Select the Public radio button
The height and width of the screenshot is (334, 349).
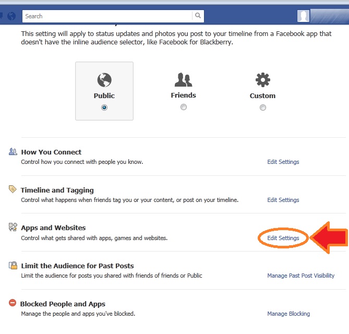[x=104, y=108]
